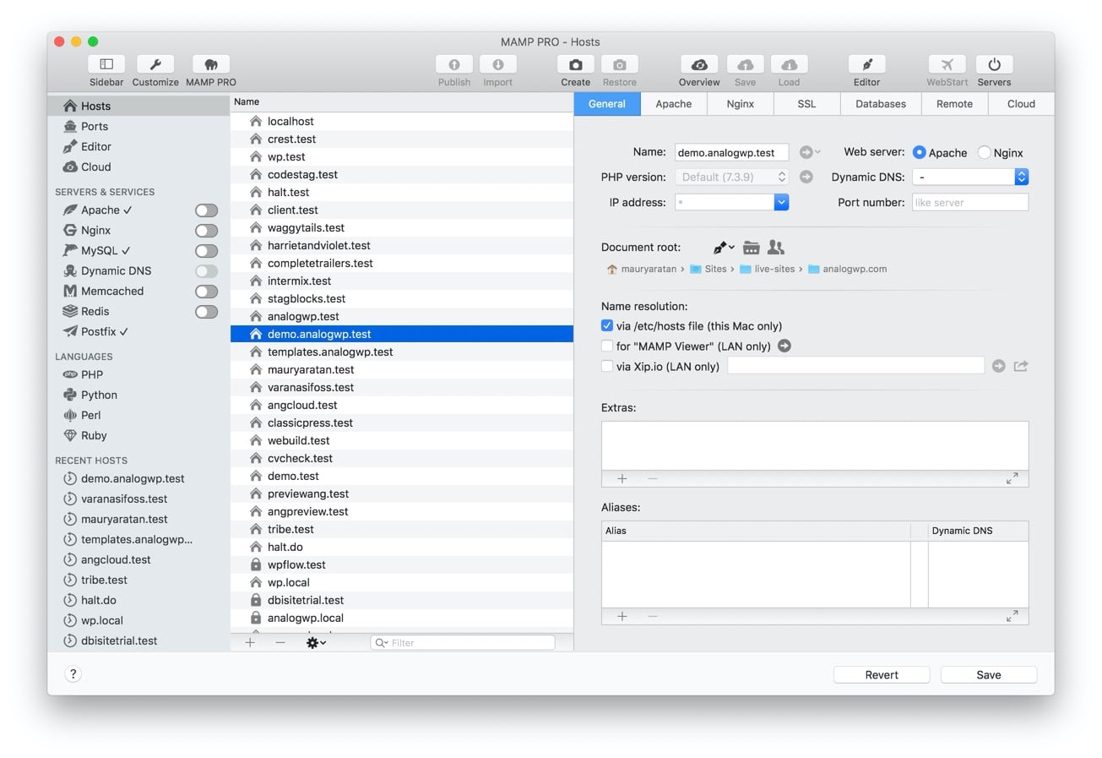This screenshot has width=1102, height=758.
Task: Toggle the Apache server switch
Action: pos(206,210)
